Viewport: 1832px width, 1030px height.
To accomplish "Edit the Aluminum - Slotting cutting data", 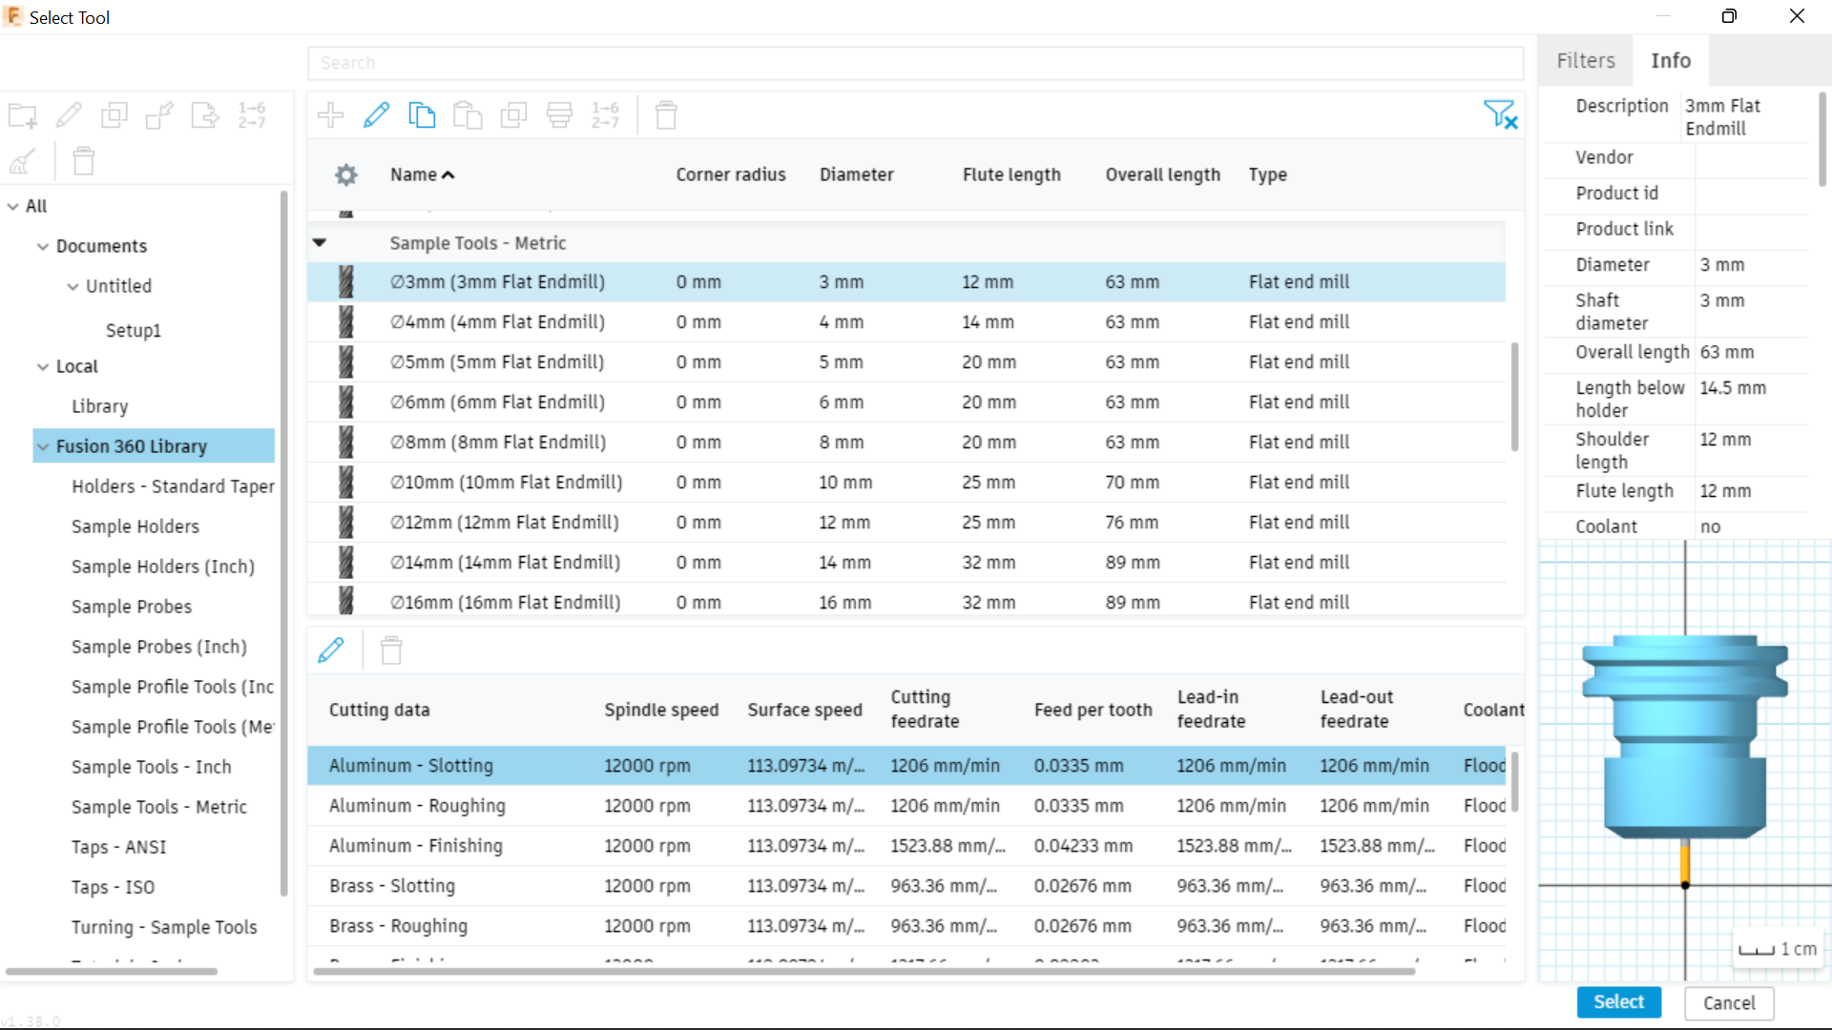I will [x=331, y=649].
